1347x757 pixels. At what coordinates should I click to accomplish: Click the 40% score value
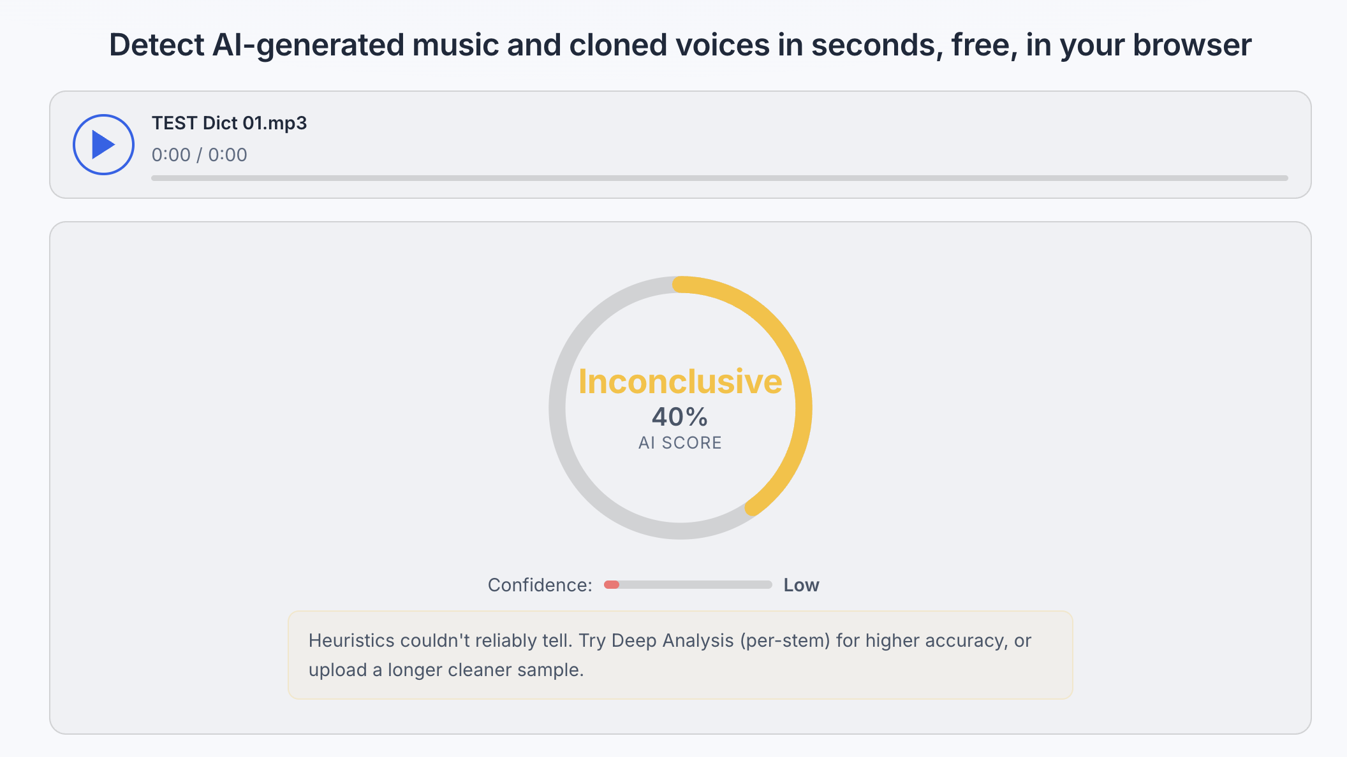(x=680, y=417)
